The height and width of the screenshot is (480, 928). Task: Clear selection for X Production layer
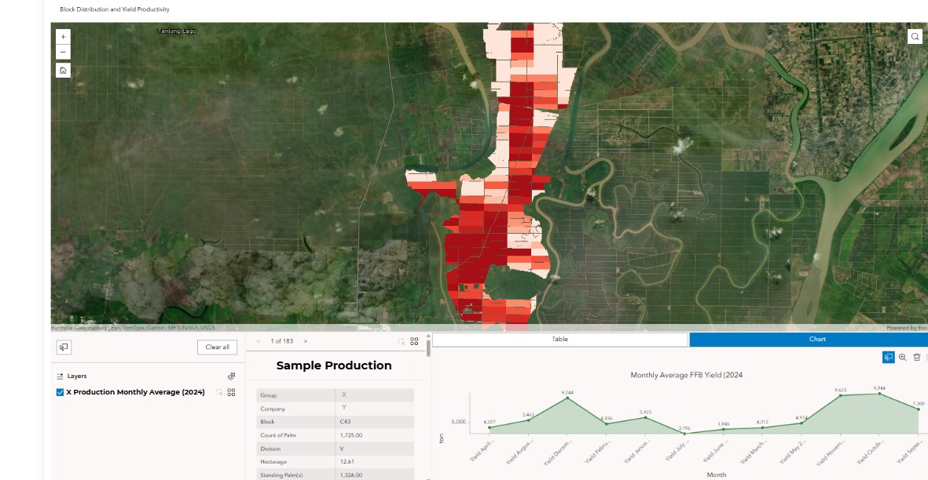[x=219, y=392]
